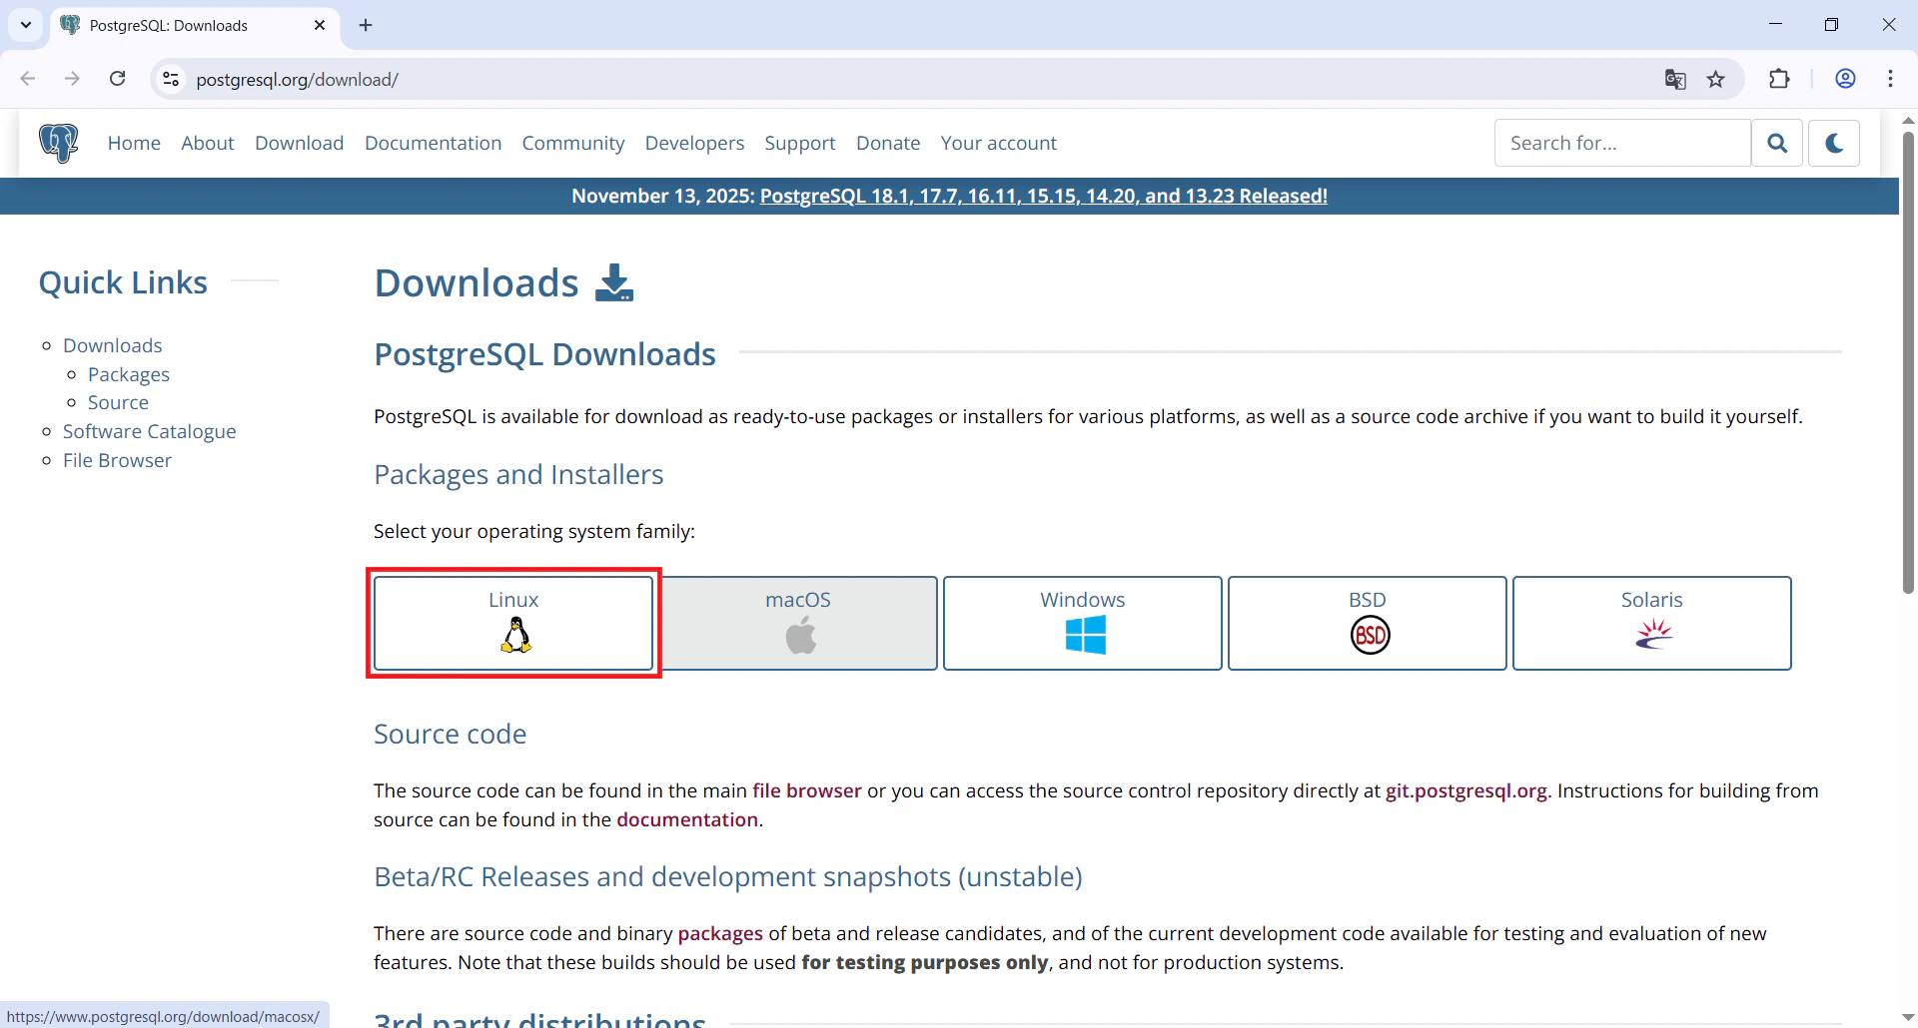Focus the Search for... input field

pyautogui.click(x=1623, y=143)
